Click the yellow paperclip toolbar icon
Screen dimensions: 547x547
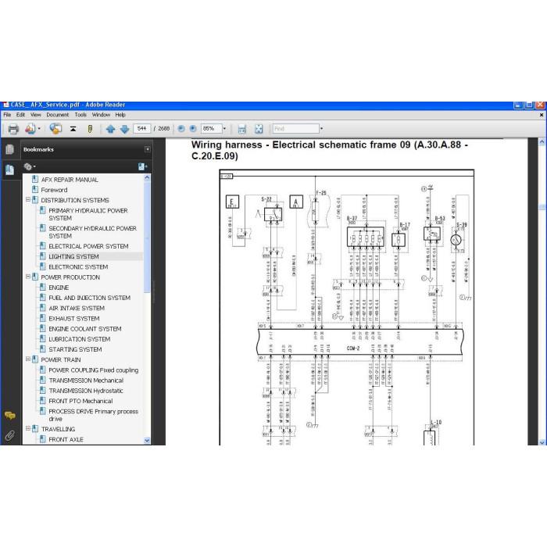[90, 129]
